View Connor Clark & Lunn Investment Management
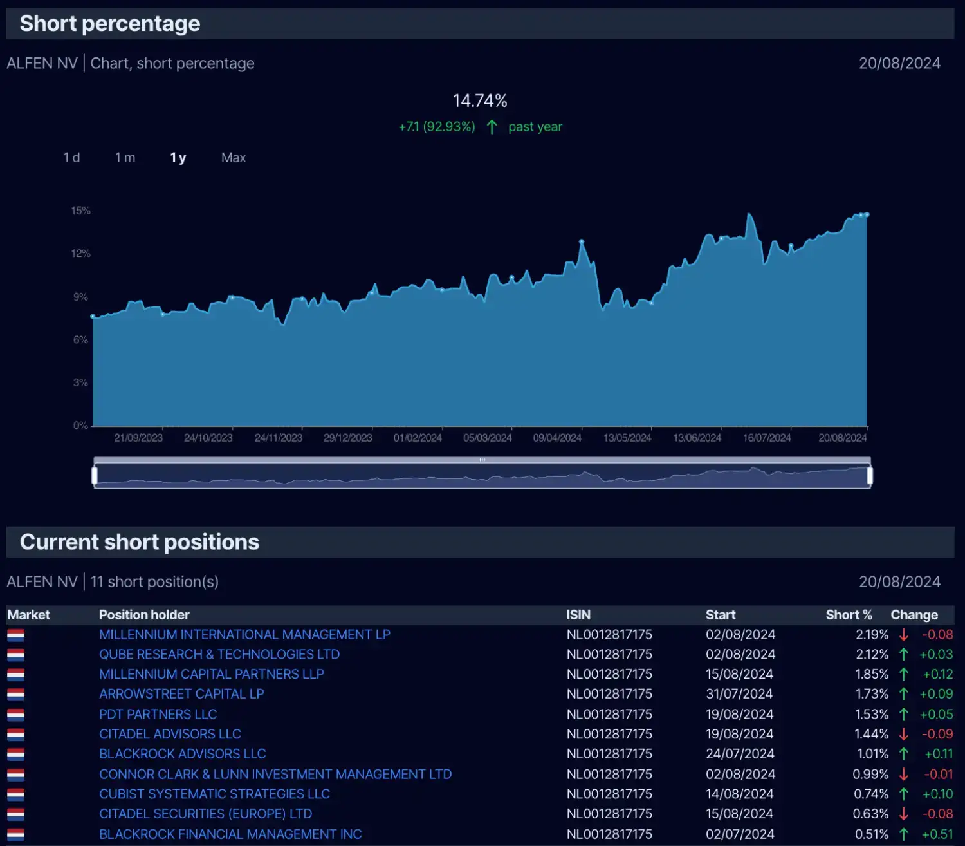The image size is (965, 846). [275, 775]
